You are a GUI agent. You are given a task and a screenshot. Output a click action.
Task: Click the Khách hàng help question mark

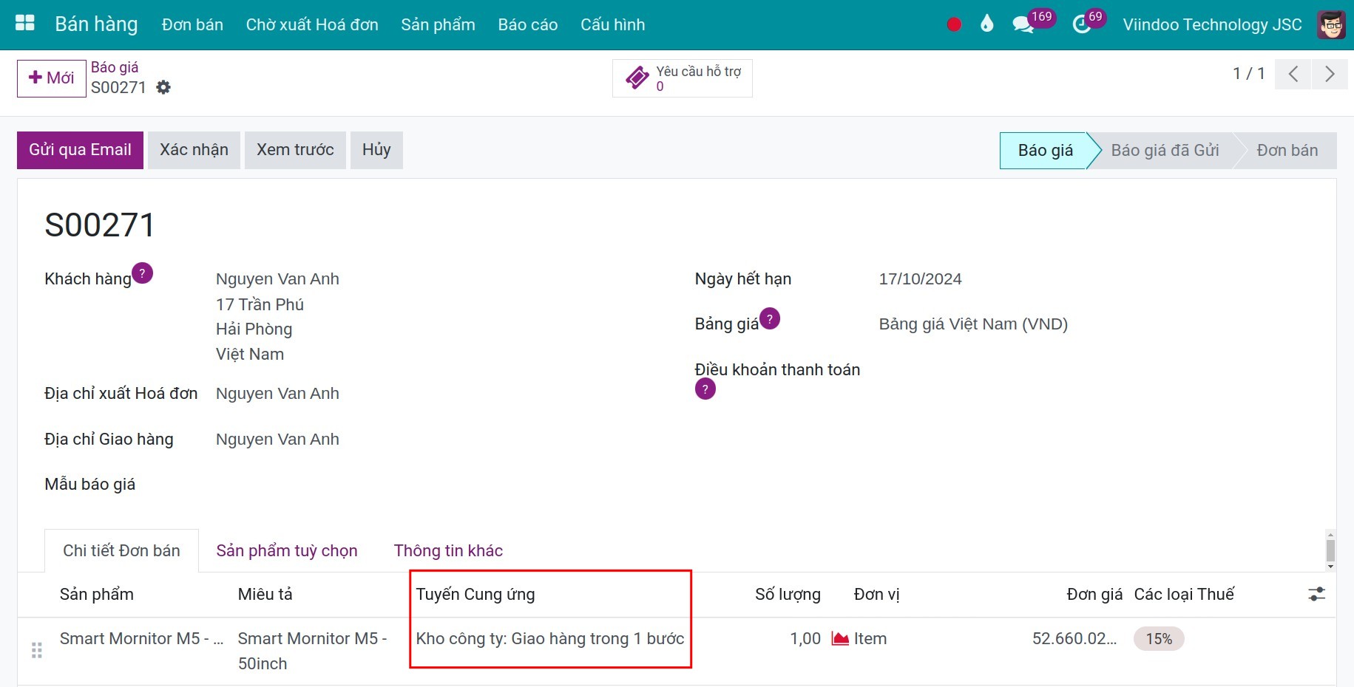143,273
